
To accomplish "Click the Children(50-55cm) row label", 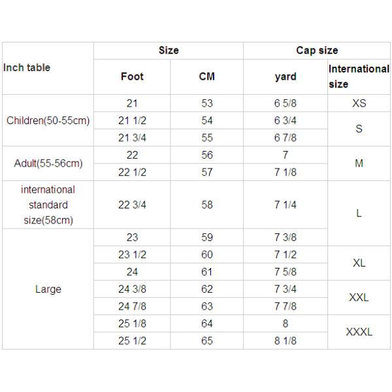I will tap(48, 121).
